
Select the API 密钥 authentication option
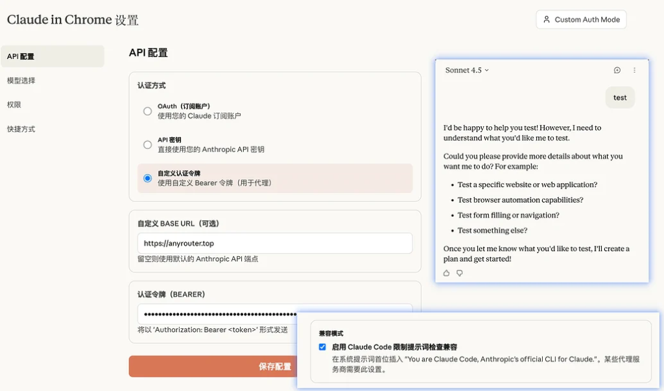147,144
